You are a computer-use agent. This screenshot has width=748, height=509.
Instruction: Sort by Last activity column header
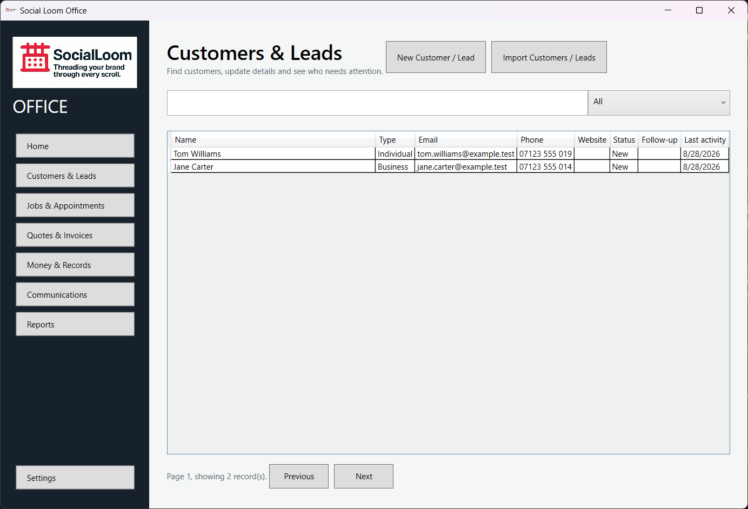pos(705,140)
